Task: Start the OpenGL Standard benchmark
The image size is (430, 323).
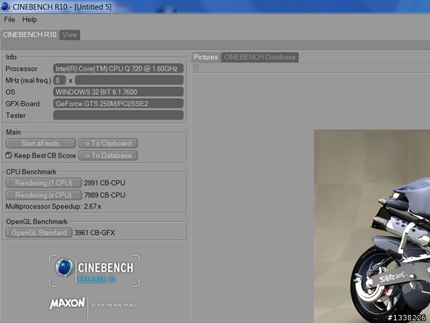Action: click(39, 233)
